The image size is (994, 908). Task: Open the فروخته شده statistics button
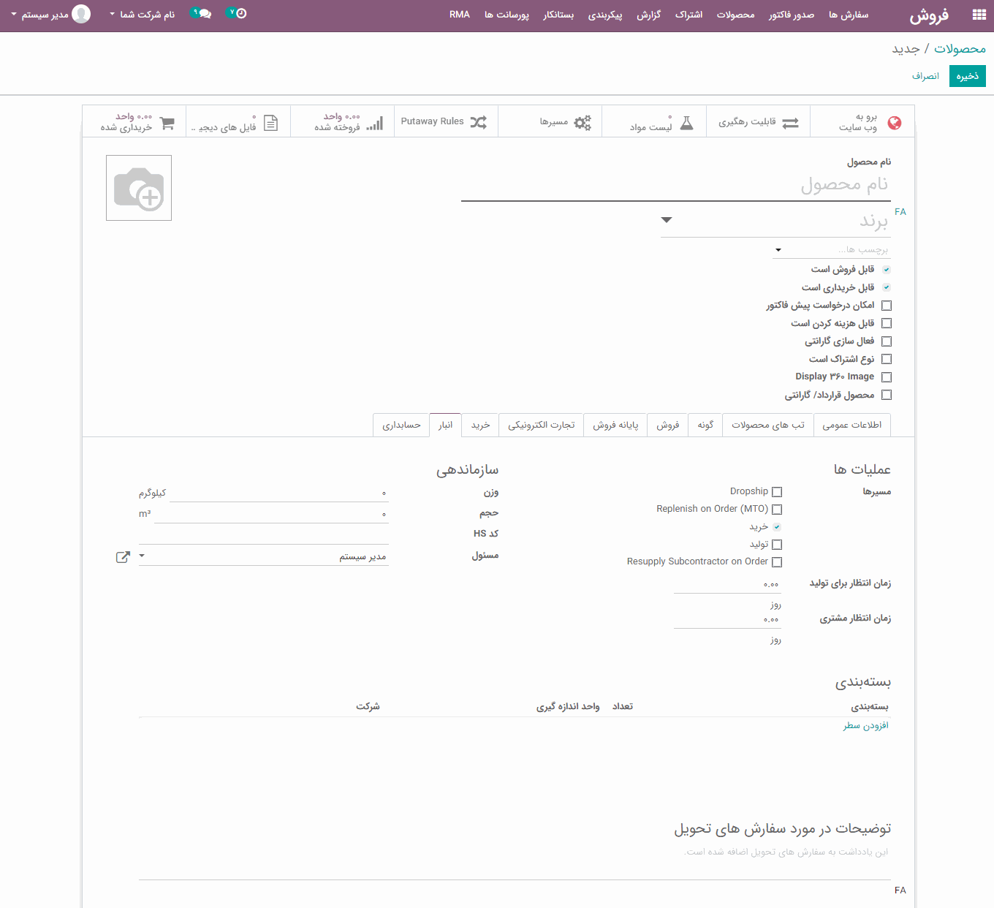(342, 121)
